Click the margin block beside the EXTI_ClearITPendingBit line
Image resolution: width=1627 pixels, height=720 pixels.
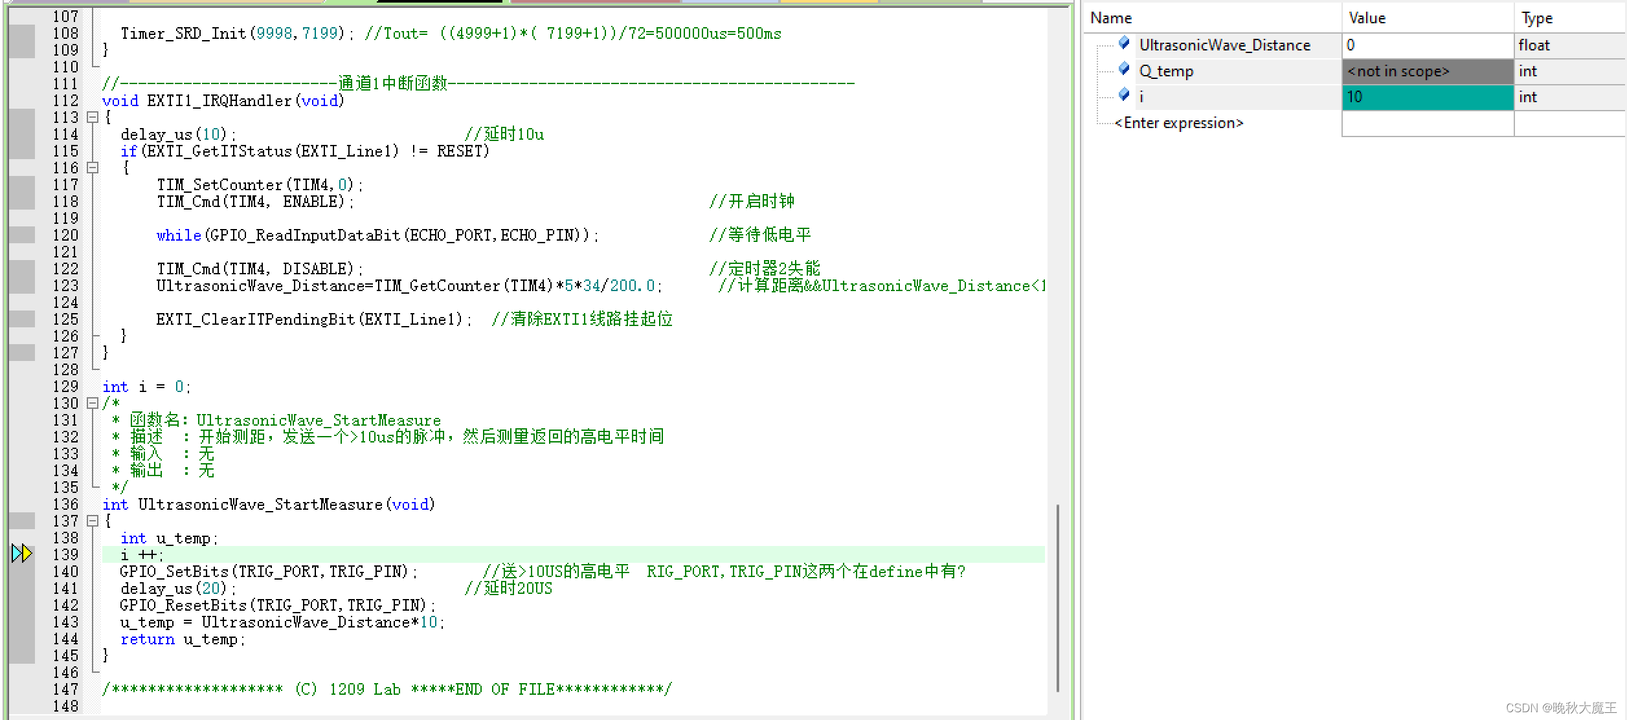pos(23,320)
